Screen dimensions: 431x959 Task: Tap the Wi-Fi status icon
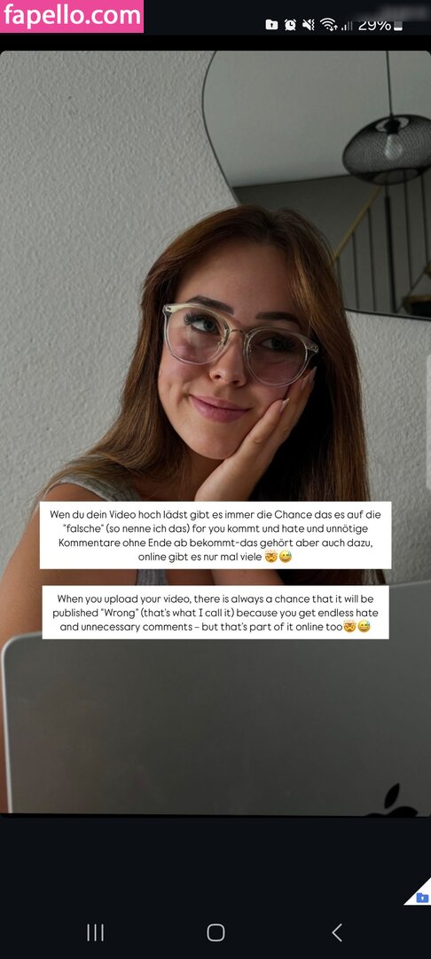328,25
